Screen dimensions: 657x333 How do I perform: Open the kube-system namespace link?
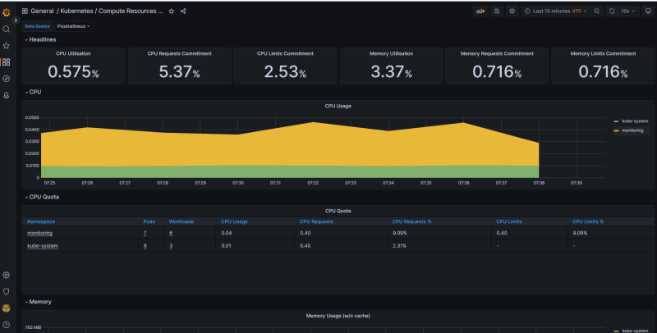(43, 246)
